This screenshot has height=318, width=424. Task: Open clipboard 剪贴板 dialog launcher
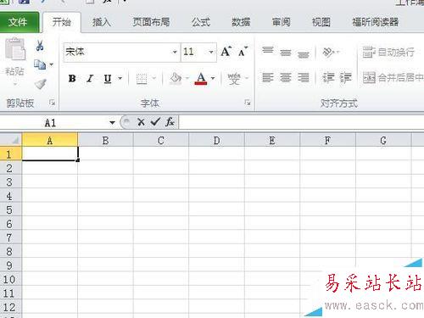pyautogui.click(x=52, y=103)
